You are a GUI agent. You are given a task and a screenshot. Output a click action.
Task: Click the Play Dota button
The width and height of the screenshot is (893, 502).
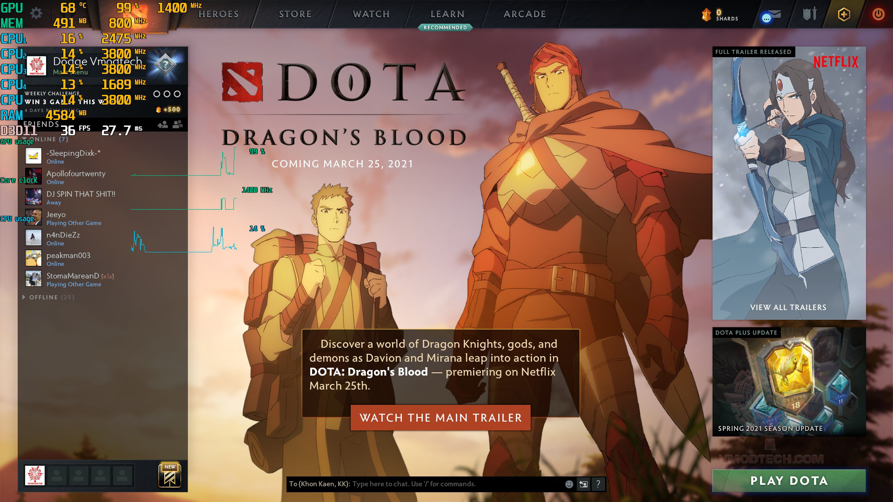789,481
